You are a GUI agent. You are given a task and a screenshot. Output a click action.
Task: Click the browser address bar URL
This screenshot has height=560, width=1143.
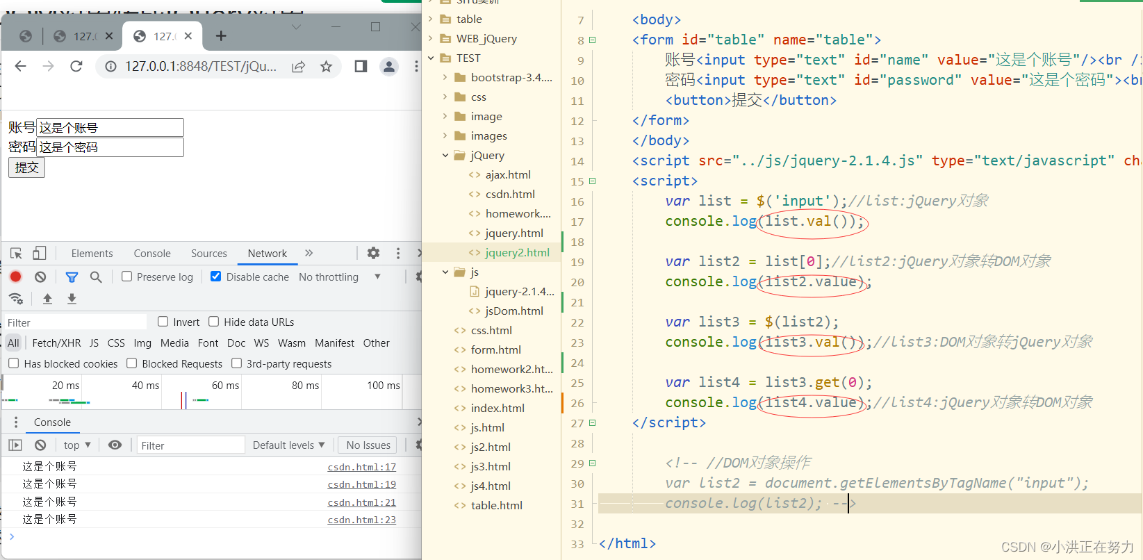pos(201,67)
